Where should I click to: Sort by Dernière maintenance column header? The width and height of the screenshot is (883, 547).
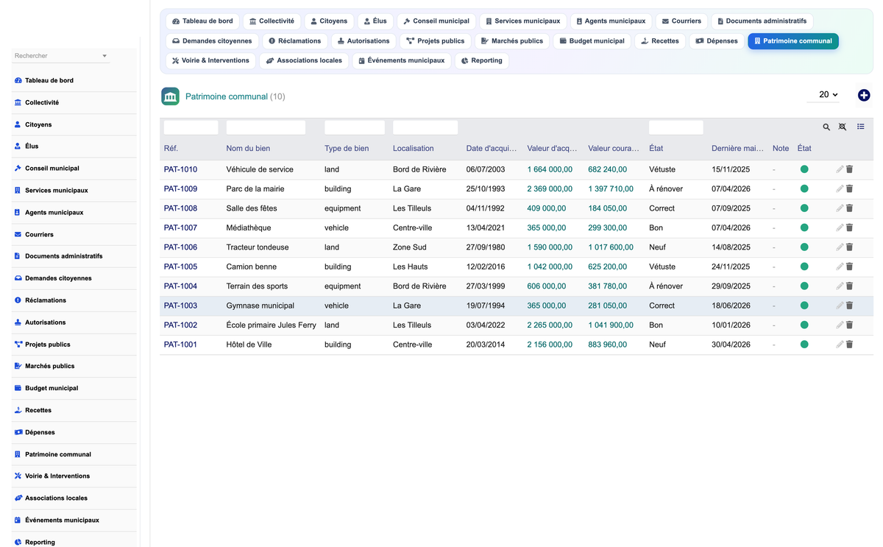pos(738,148)
